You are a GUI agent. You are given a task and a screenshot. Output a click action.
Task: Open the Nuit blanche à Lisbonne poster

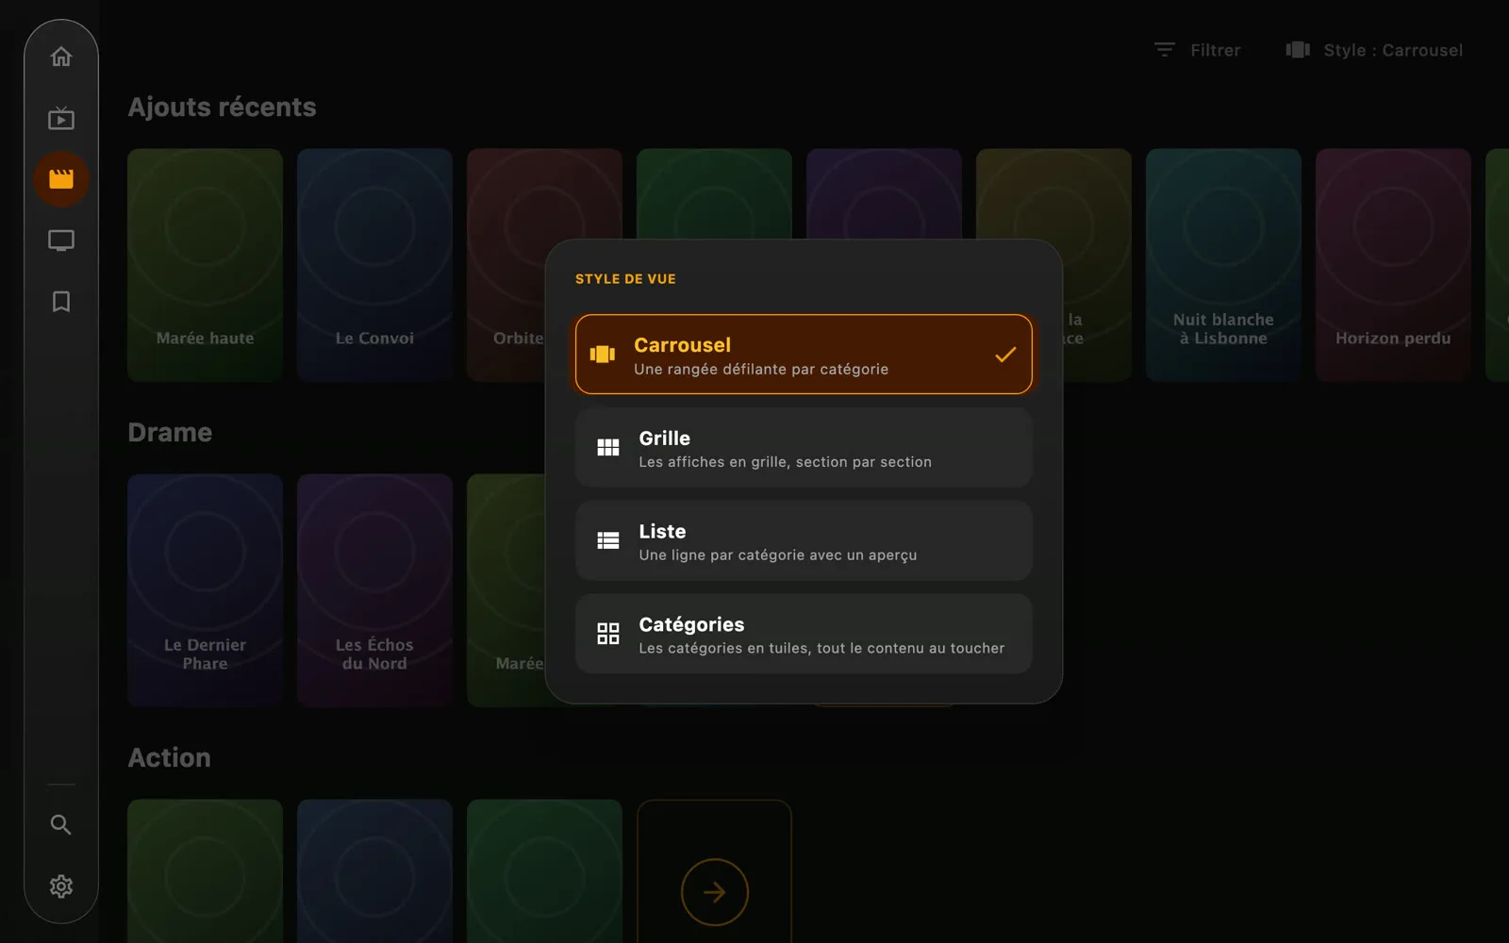pyautogui.click(x=1223, y=265)
